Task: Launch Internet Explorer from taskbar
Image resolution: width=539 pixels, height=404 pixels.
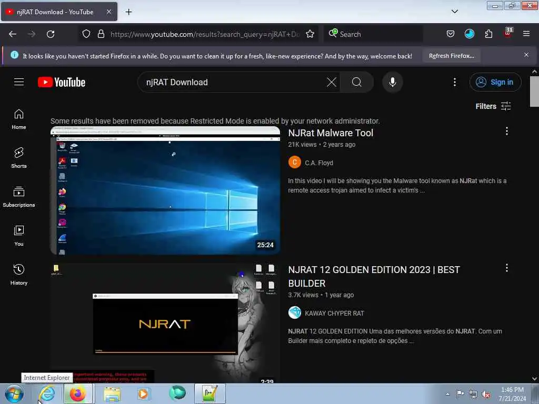Action: (47, 393)
